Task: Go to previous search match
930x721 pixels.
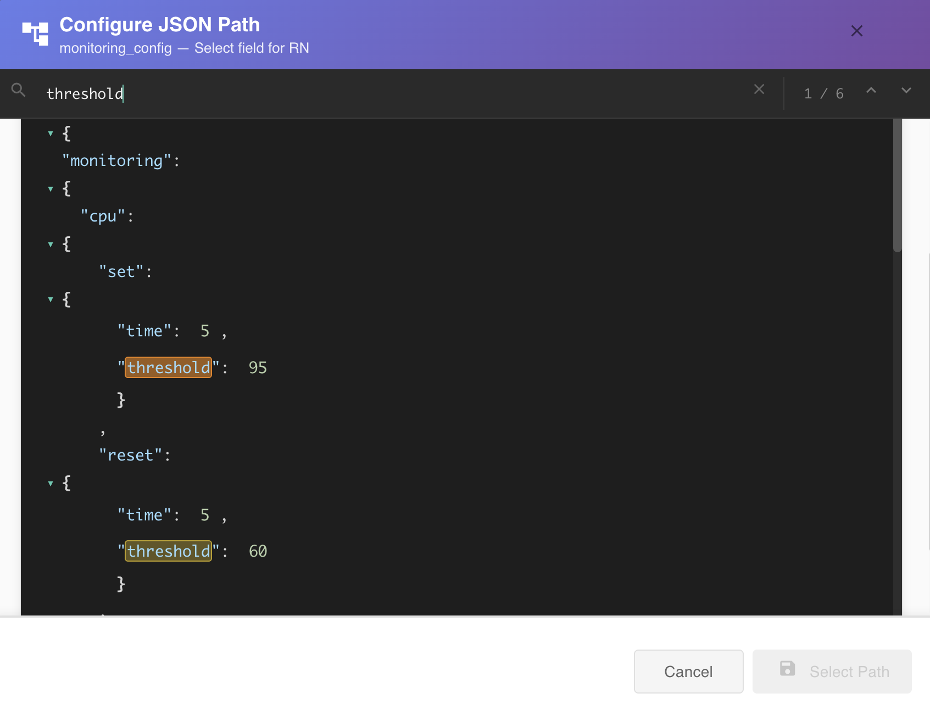Action: click(x=871, y=90)
